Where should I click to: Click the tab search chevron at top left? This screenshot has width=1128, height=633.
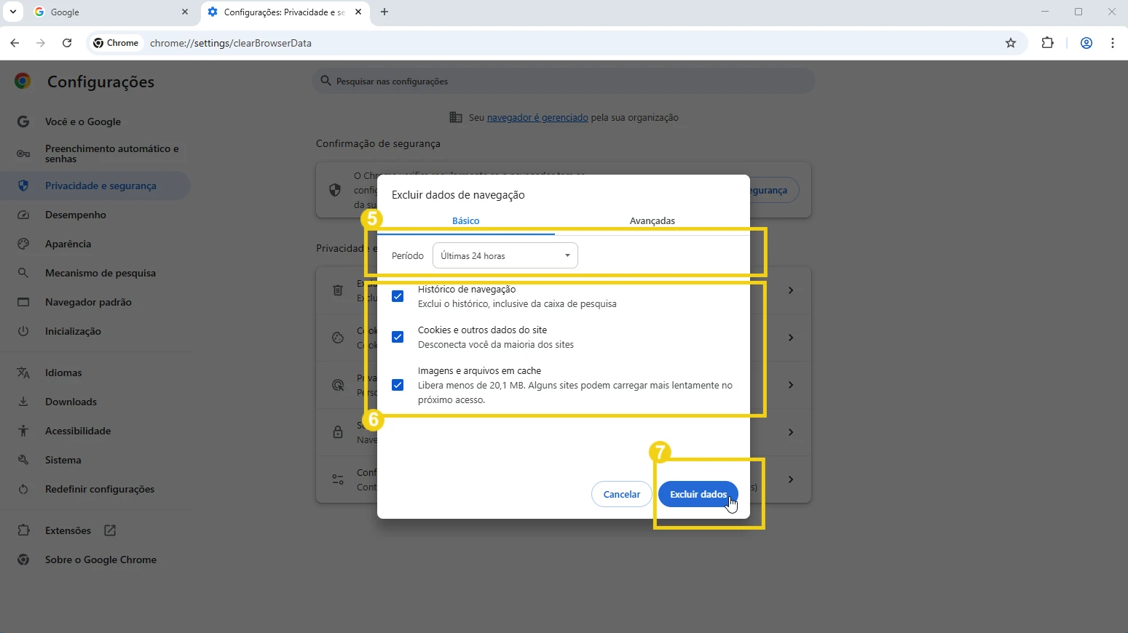point(13,12)
